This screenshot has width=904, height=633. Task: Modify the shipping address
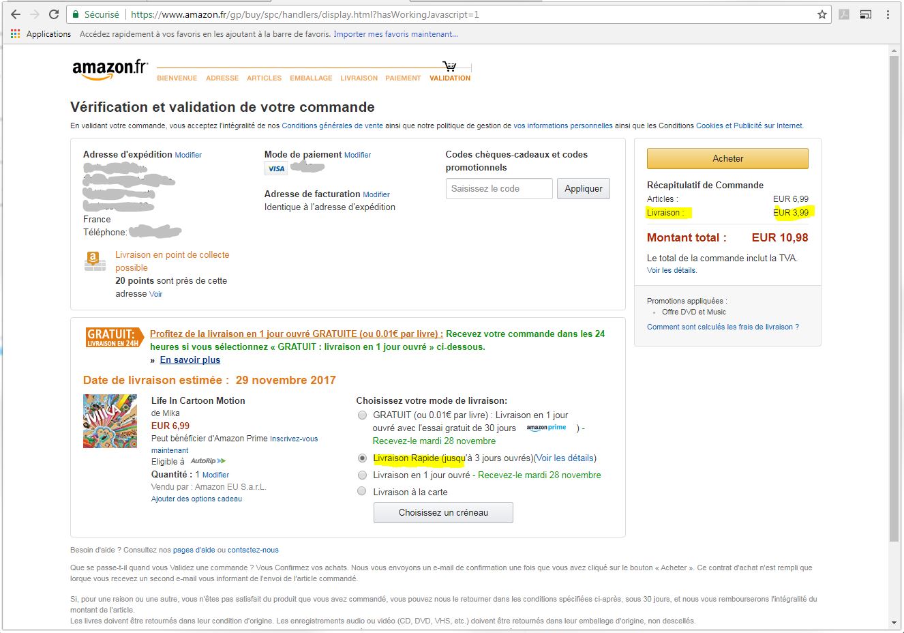188,155
